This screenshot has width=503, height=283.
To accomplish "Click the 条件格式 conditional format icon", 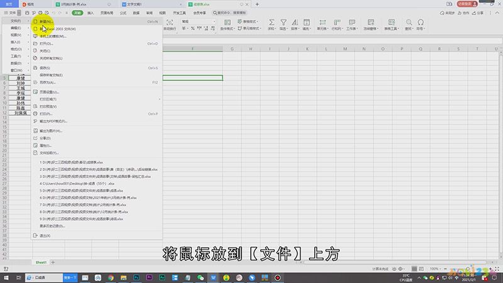I will click(x=228, y=22).
